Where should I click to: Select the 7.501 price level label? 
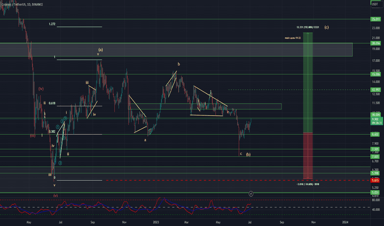click(x=375, y=149)
